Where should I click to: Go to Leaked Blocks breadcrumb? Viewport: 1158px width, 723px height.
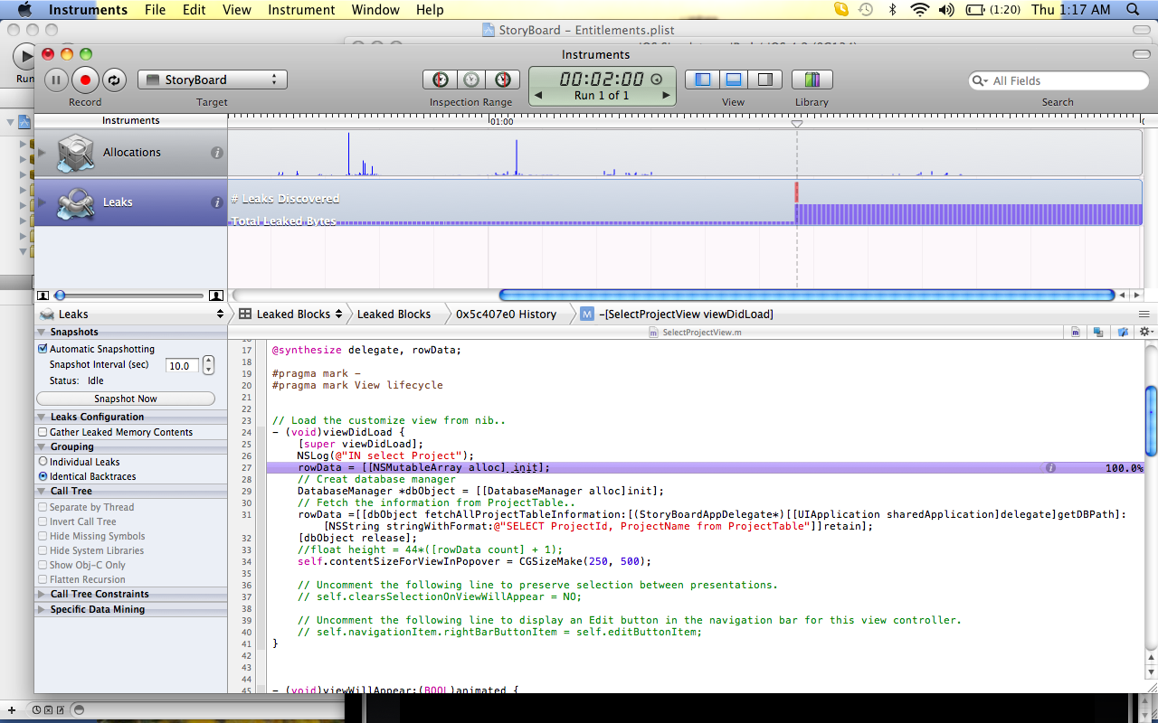coord(394,314)
